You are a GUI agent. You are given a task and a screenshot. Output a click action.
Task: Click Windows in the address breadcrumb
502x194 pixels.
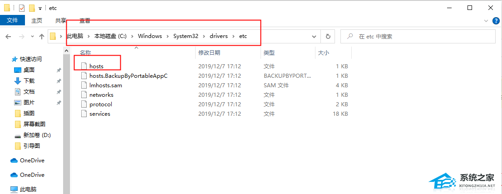pos(150,36)
